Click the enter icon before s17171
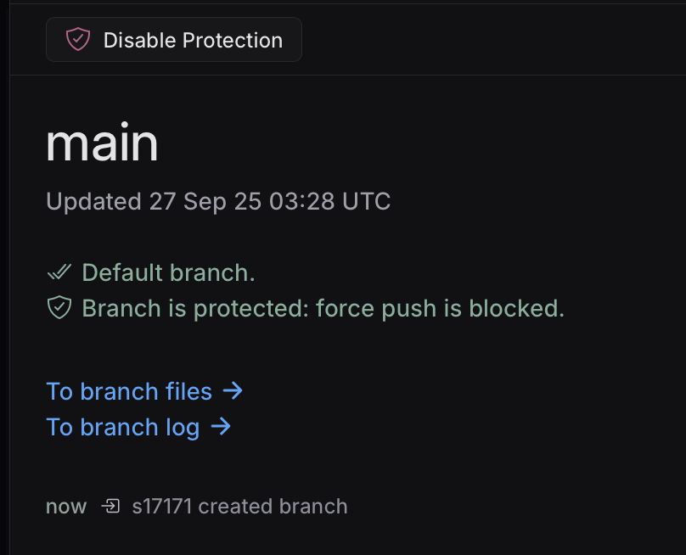Screen dimensions: 686x555 (110, 507)
